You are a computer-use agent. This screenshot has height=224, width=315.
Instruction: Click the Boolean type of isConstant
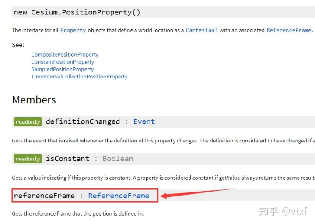pos(118,159)
